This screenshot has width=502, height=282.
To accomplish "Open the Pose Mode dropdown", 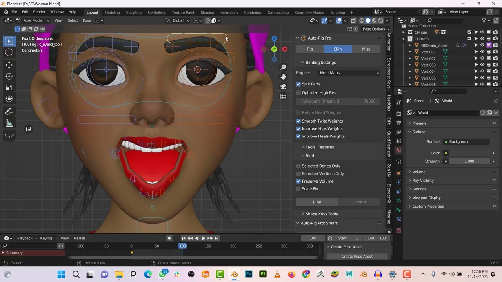I will 33,20.
